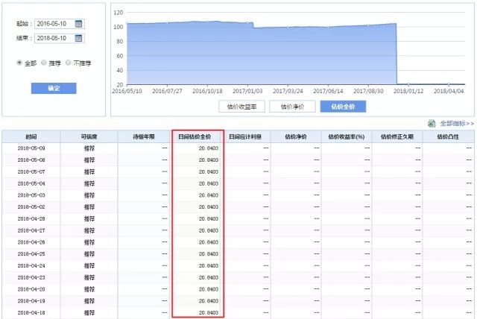Select the date cell 2018-04-27

[x=31, y=230]
